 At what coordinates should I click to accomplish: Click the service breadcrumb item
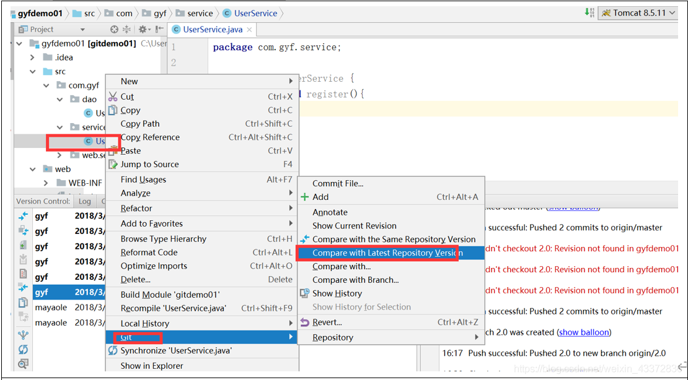click(x=196, y=14)
